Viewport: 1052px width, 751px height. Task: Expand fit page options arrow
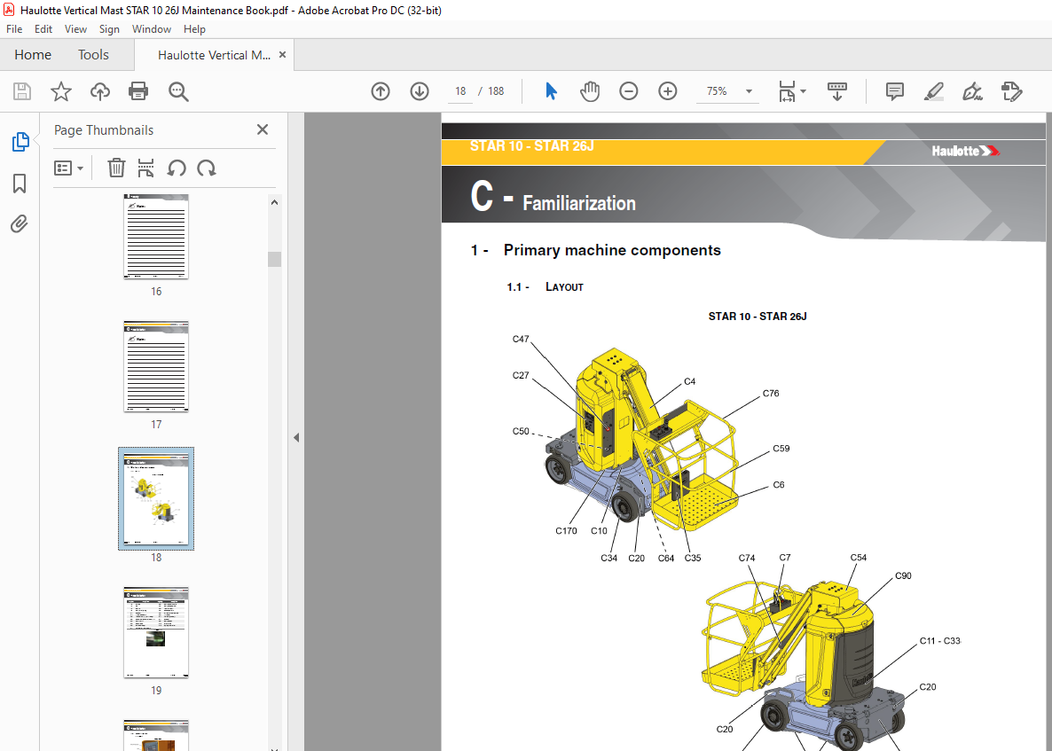pyautogui.click(x=804, y=91)
